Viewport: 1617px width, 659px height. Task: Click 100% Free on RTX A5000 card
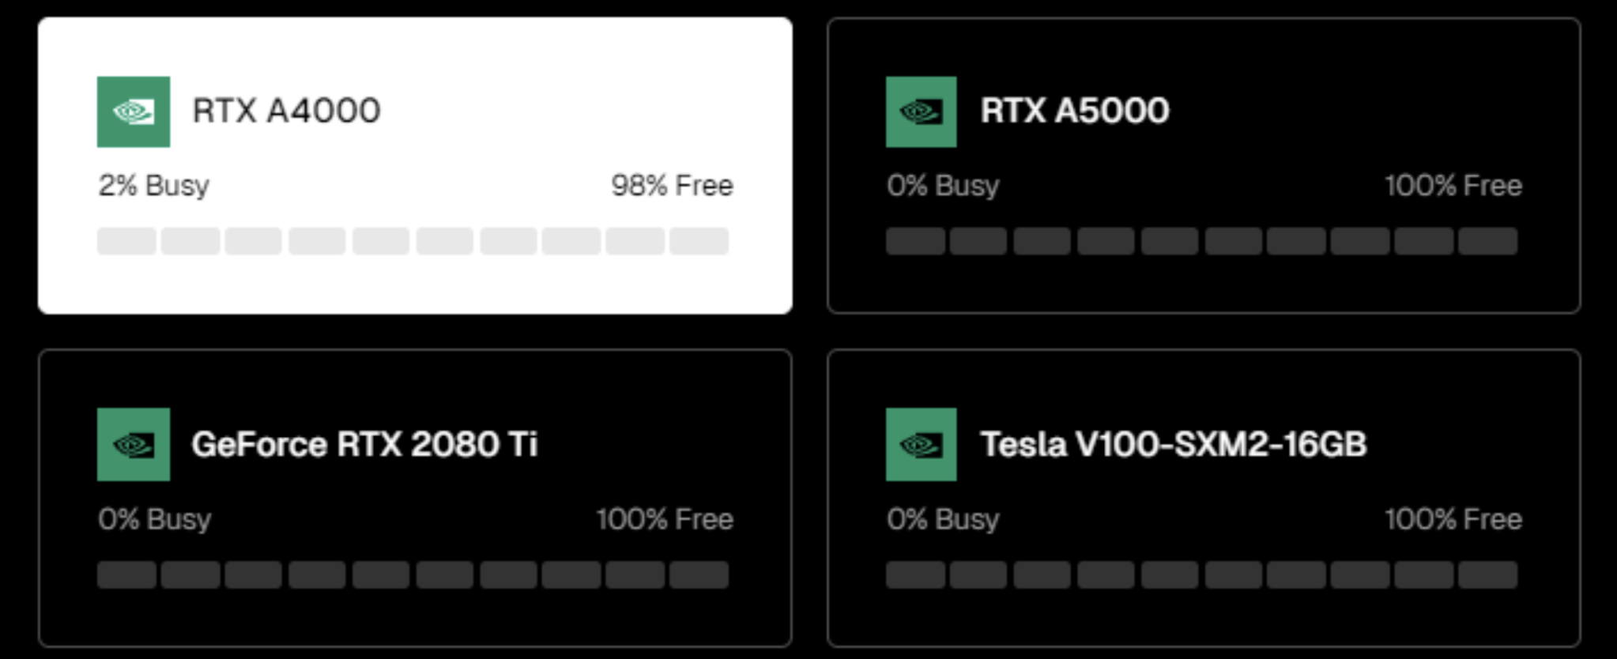click(1453, 186)
